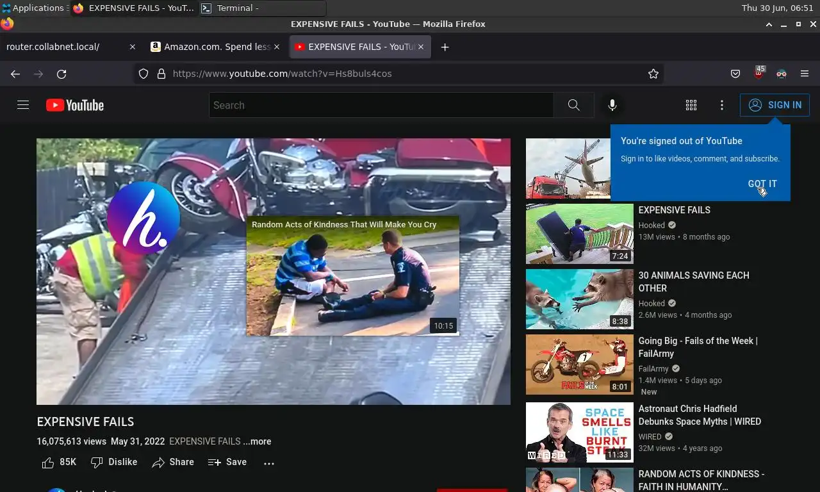
Task: Open more actions ellipsis below video
Action: click(x=269, y=463)
